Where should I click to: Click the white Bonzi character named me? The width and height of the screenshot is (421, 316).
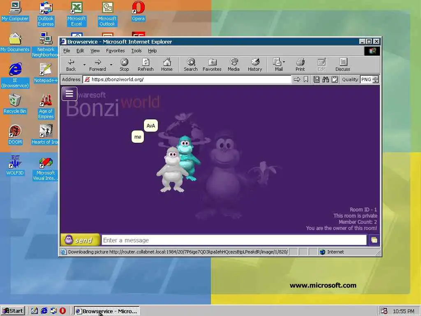pos(172,170)
